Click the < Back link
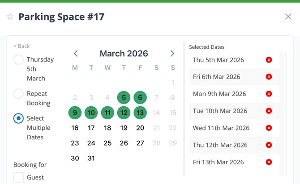The width and height of the screenshot is (300, 184). point(21,46)
